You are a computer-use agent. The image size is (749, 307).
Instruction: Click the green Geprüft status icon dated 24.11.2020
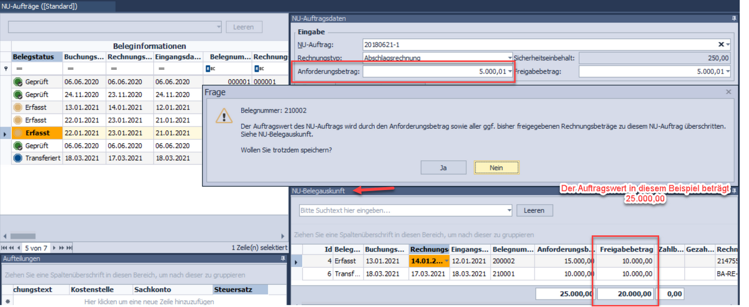pos(19,95)
